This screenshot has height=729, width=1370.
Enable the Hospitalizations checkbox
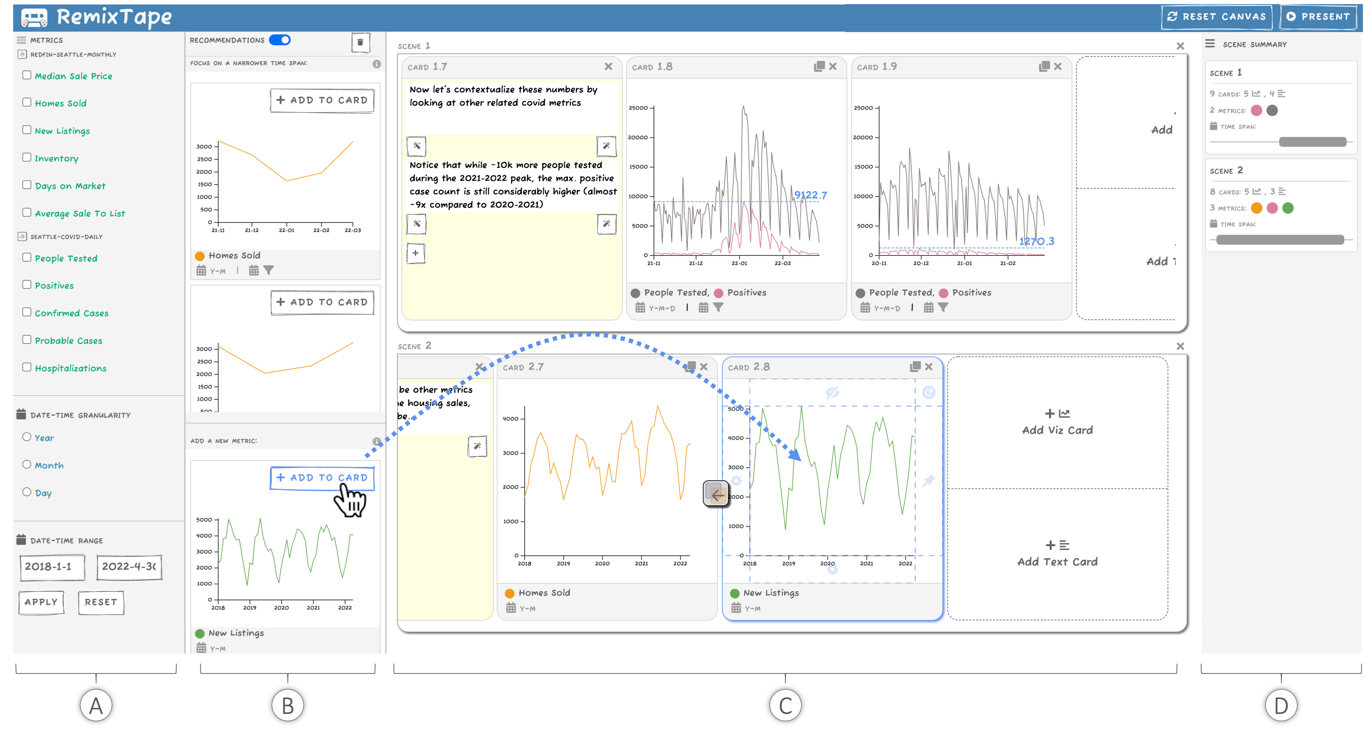tap(27, 367)
